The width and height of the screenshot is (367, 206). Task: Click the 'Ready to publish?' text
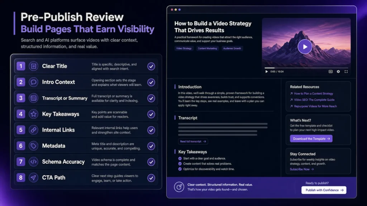(317, 183)
